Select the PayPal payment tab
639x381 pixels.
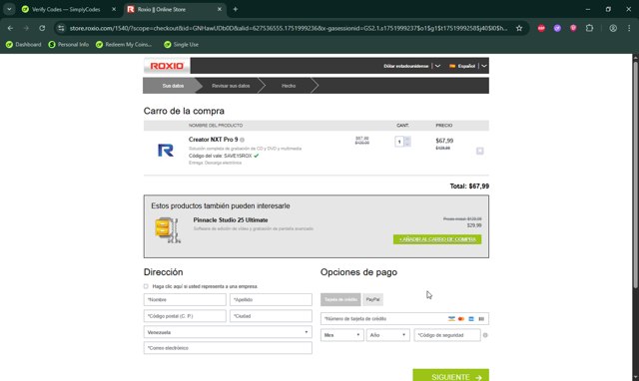click(372, 299)
